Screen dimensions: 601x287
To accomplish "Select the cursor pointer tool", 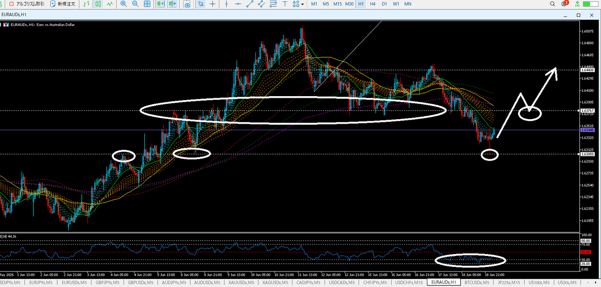I will click(x=200, y=4).
